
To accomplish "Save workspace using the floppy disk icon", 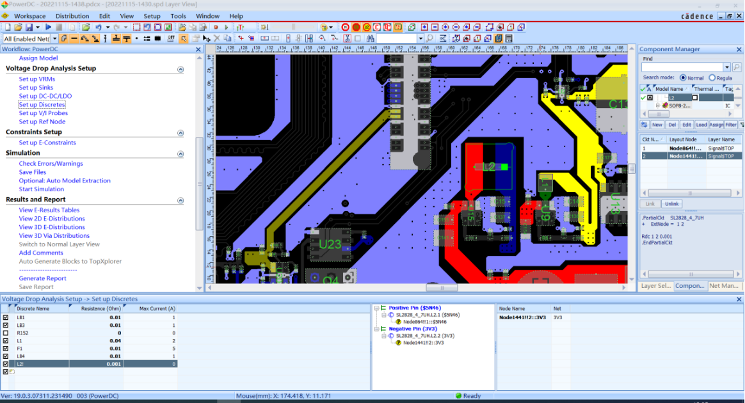I will (x=29, y=27).
